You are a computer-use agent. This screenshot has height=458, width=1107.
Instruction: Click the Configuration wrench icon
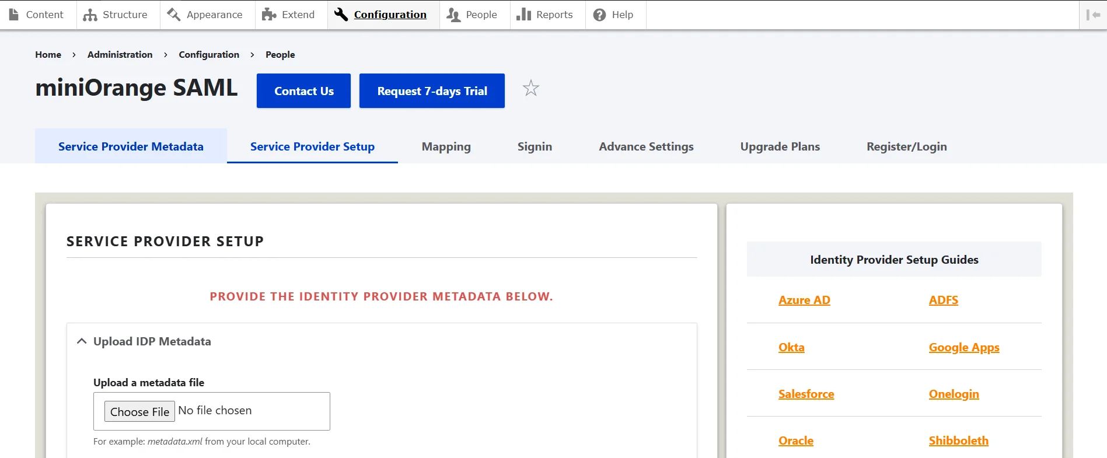(x=341, y=15)
